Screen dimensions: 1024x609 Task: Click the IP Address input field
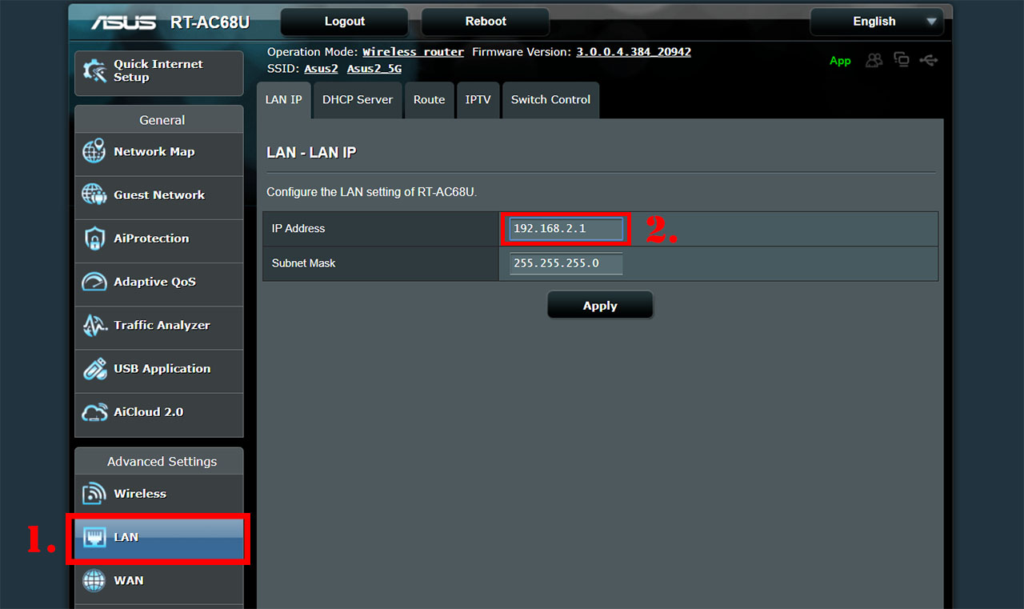tap(566, 229)
